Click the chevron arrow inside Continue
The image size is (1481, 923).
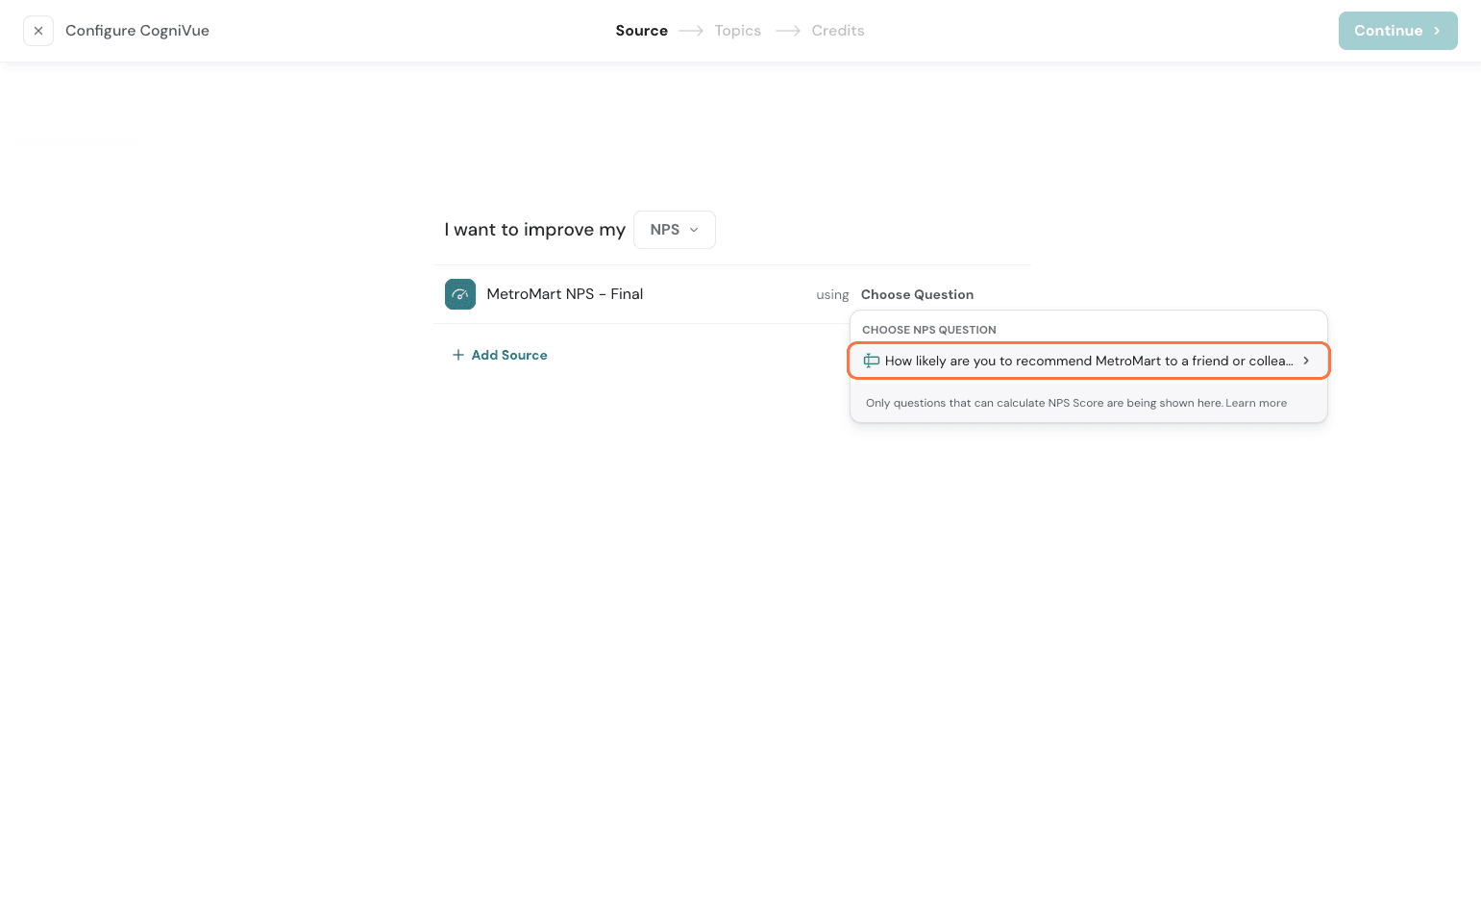pos(1437,31)
